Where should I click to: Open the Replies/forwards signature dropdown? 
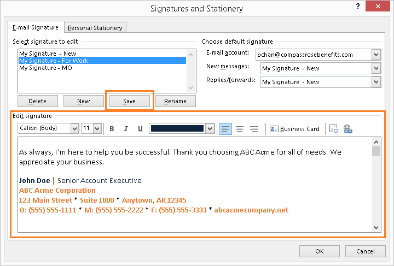pyautogui.click(x=375, y=82)
